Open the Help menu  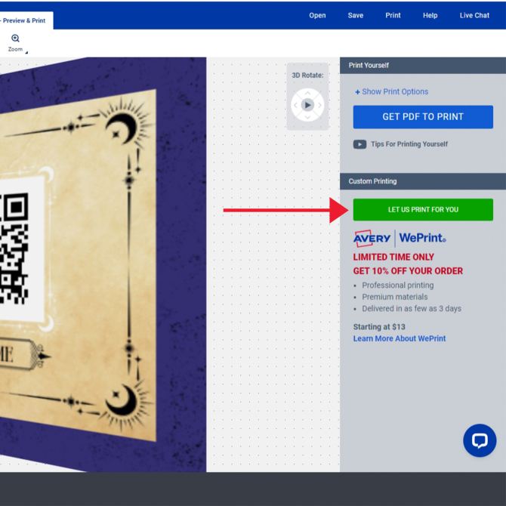[x=430, y=15]
